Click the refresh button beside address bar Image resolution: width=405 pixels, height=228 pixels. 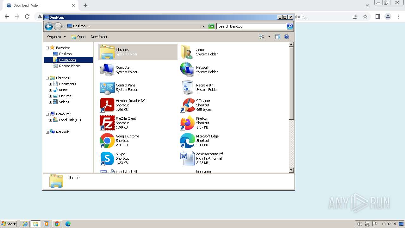(x=211, y=26)
